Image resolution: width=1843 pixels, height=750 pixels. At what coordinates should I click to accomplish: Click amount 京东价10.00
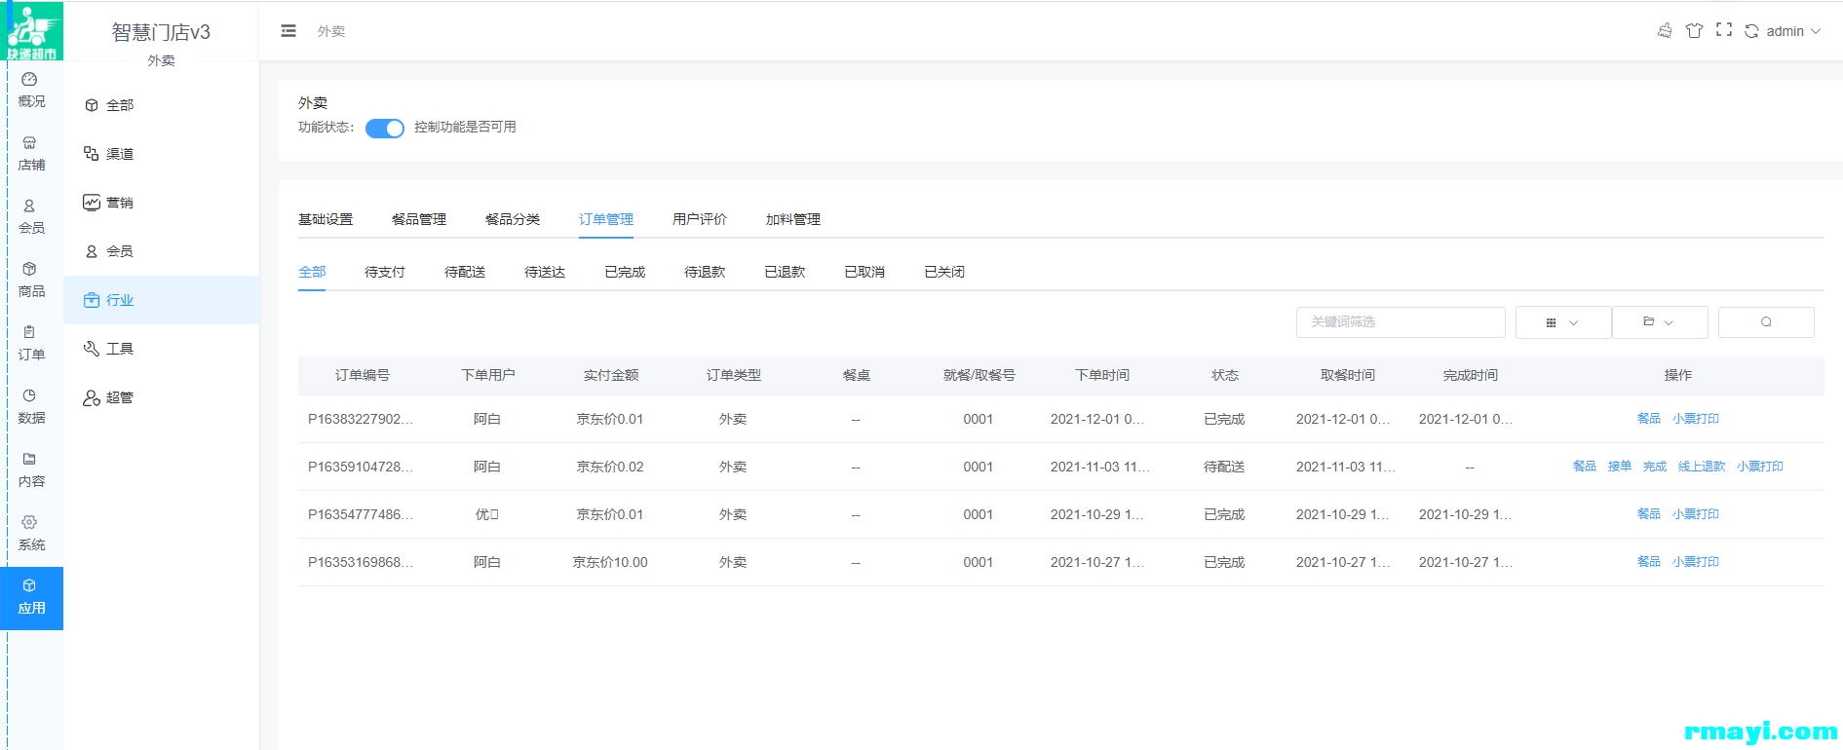click(x=610, y=562)
